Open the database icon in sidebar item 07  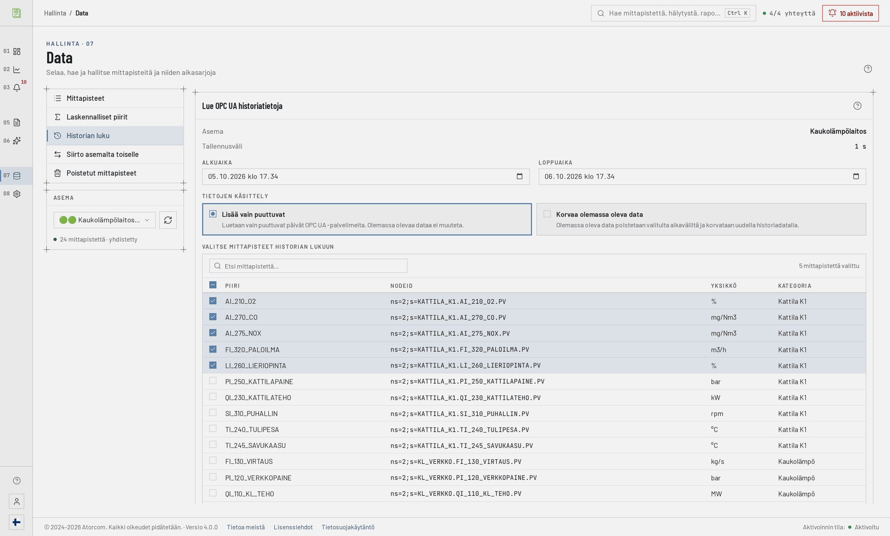tap(17, 176)
